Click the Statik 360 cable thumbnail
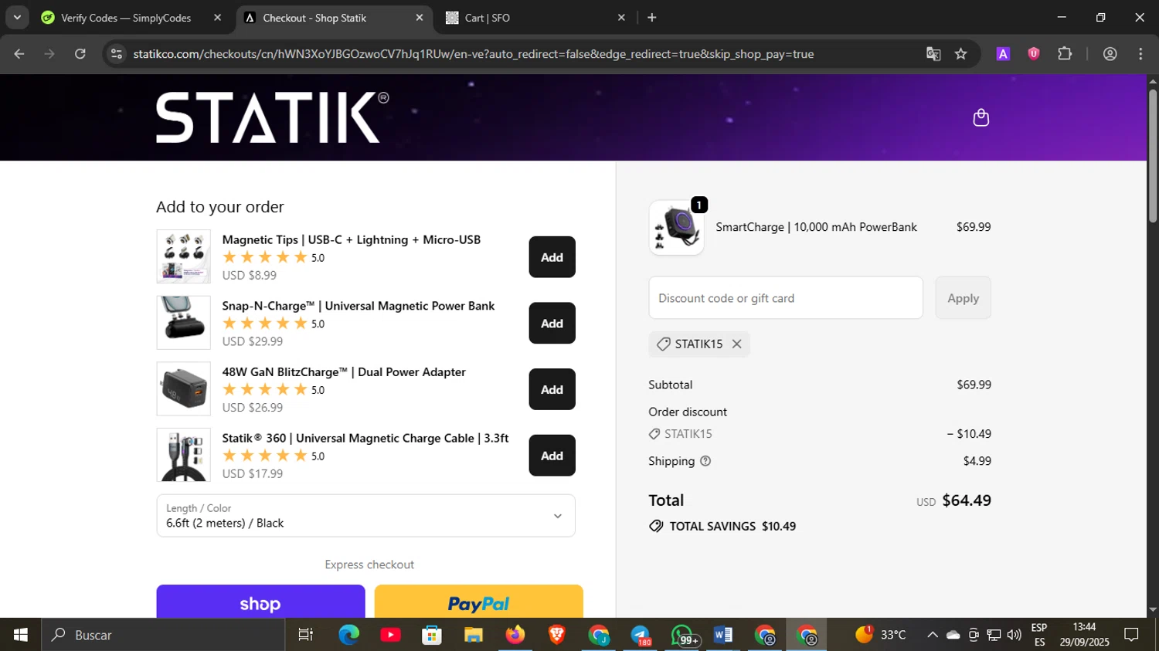 point(183,455)
